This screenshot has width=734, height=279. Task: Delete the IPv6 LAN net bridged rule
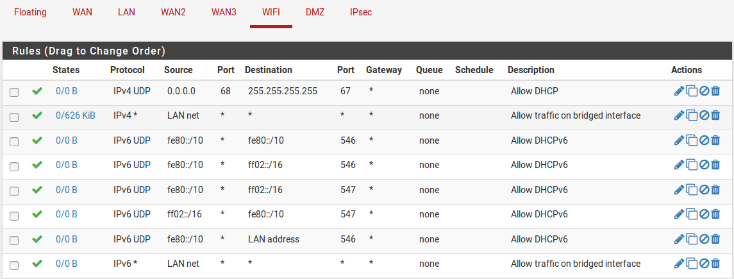[x=715, y=264]
